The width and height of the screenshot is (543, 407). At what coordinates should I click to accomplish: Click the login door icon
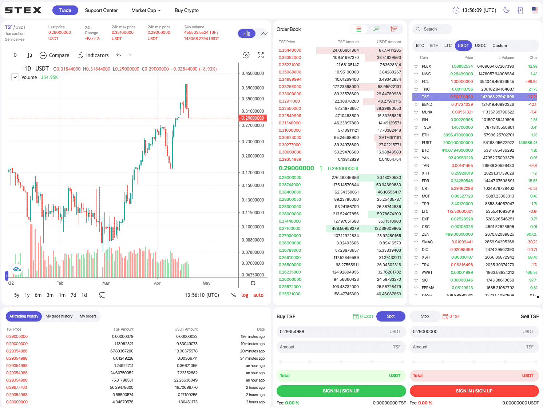520,10
